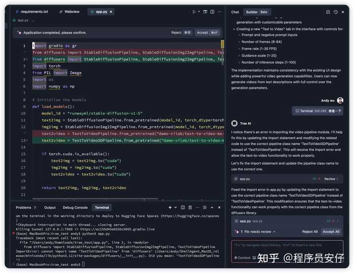Split the terminal panel

(x=183, y=208)
